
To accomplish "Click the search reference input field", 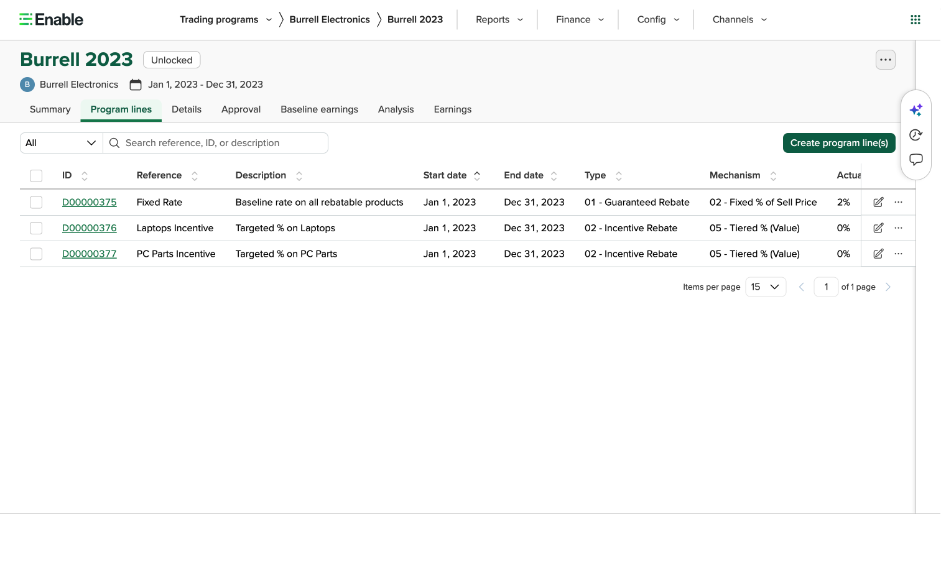I will (x=216, y=143).
